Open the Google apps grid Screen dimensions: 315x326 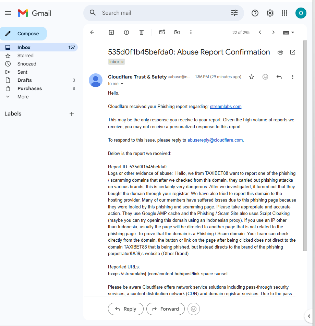pos(284,13)
